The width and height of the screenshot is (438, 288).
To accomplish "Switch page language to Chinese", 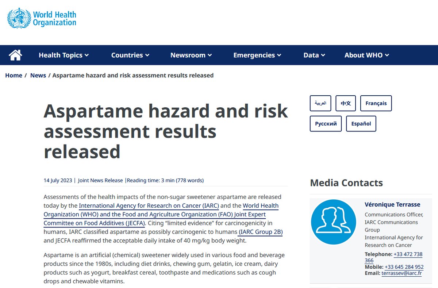I will click(346, 103).
